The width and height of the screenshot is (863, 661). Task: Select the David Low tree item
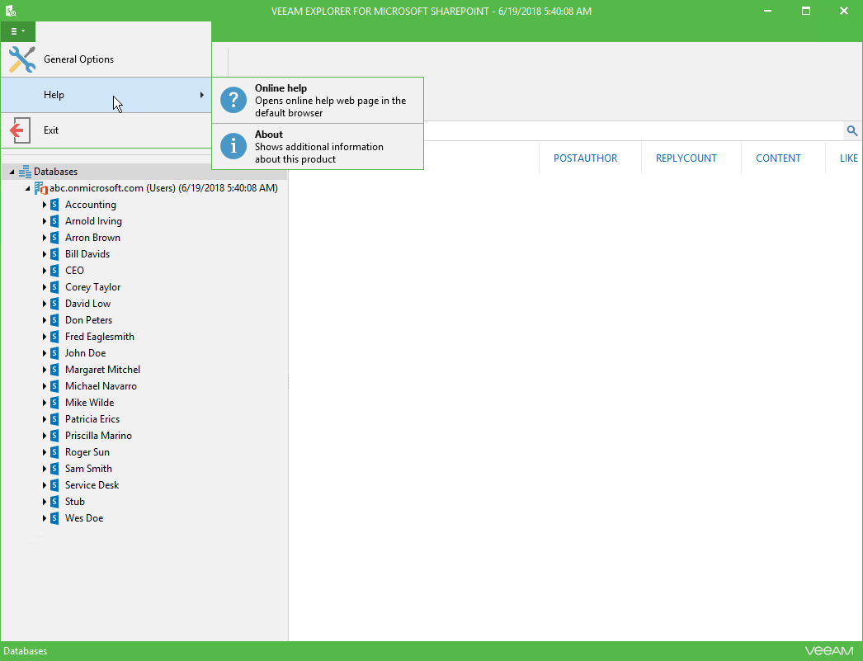[x=87, y=304]
